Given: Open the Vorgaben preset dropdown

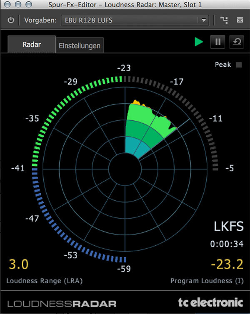Looking at the screenshot, I should (x=135, y=20).
